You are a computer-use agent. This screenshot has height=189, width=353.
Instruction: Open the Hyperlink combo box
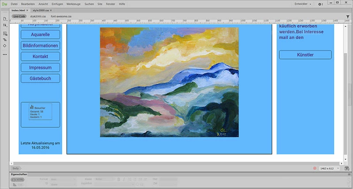point(114,184)
